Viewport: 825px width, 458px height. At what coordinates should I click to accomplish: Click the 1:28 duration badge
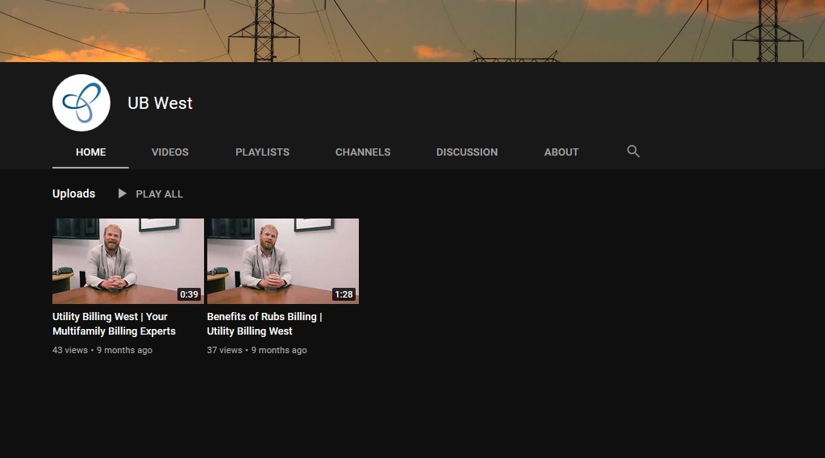click(344, 294)
